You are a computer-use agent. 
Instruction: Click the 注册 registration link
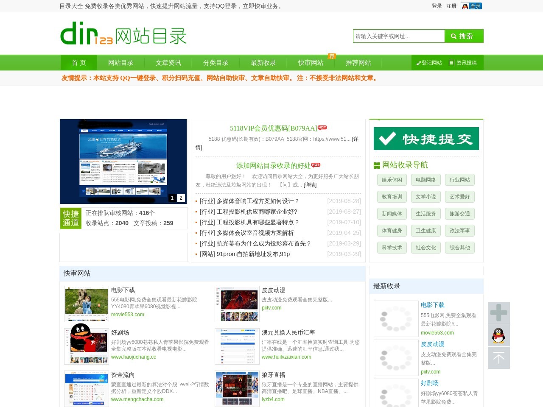pyautogui.click(x=451, y=6)
